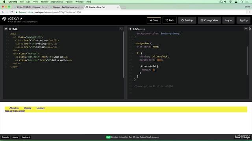This screenshot has width=252, height=141.
Task: Expand HTML panel dropdown chevron
Action: pos(121,29)
